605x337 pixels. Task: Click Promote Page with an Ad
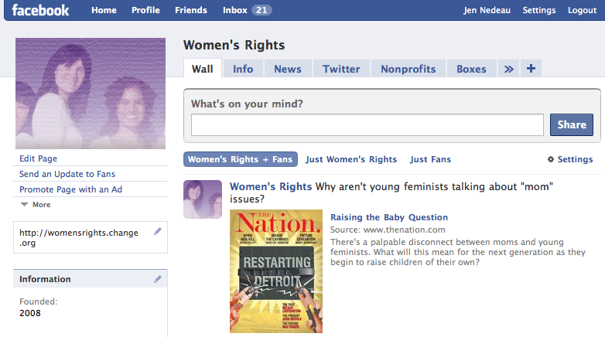[70, 189]
